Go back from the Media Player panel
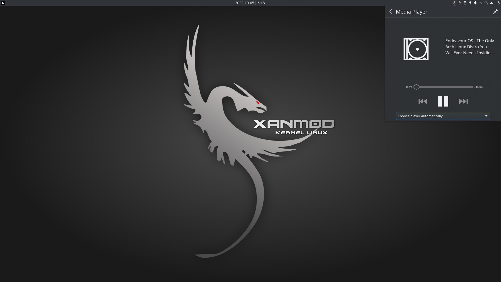This screenshot has width=501, height=282. 391,11
